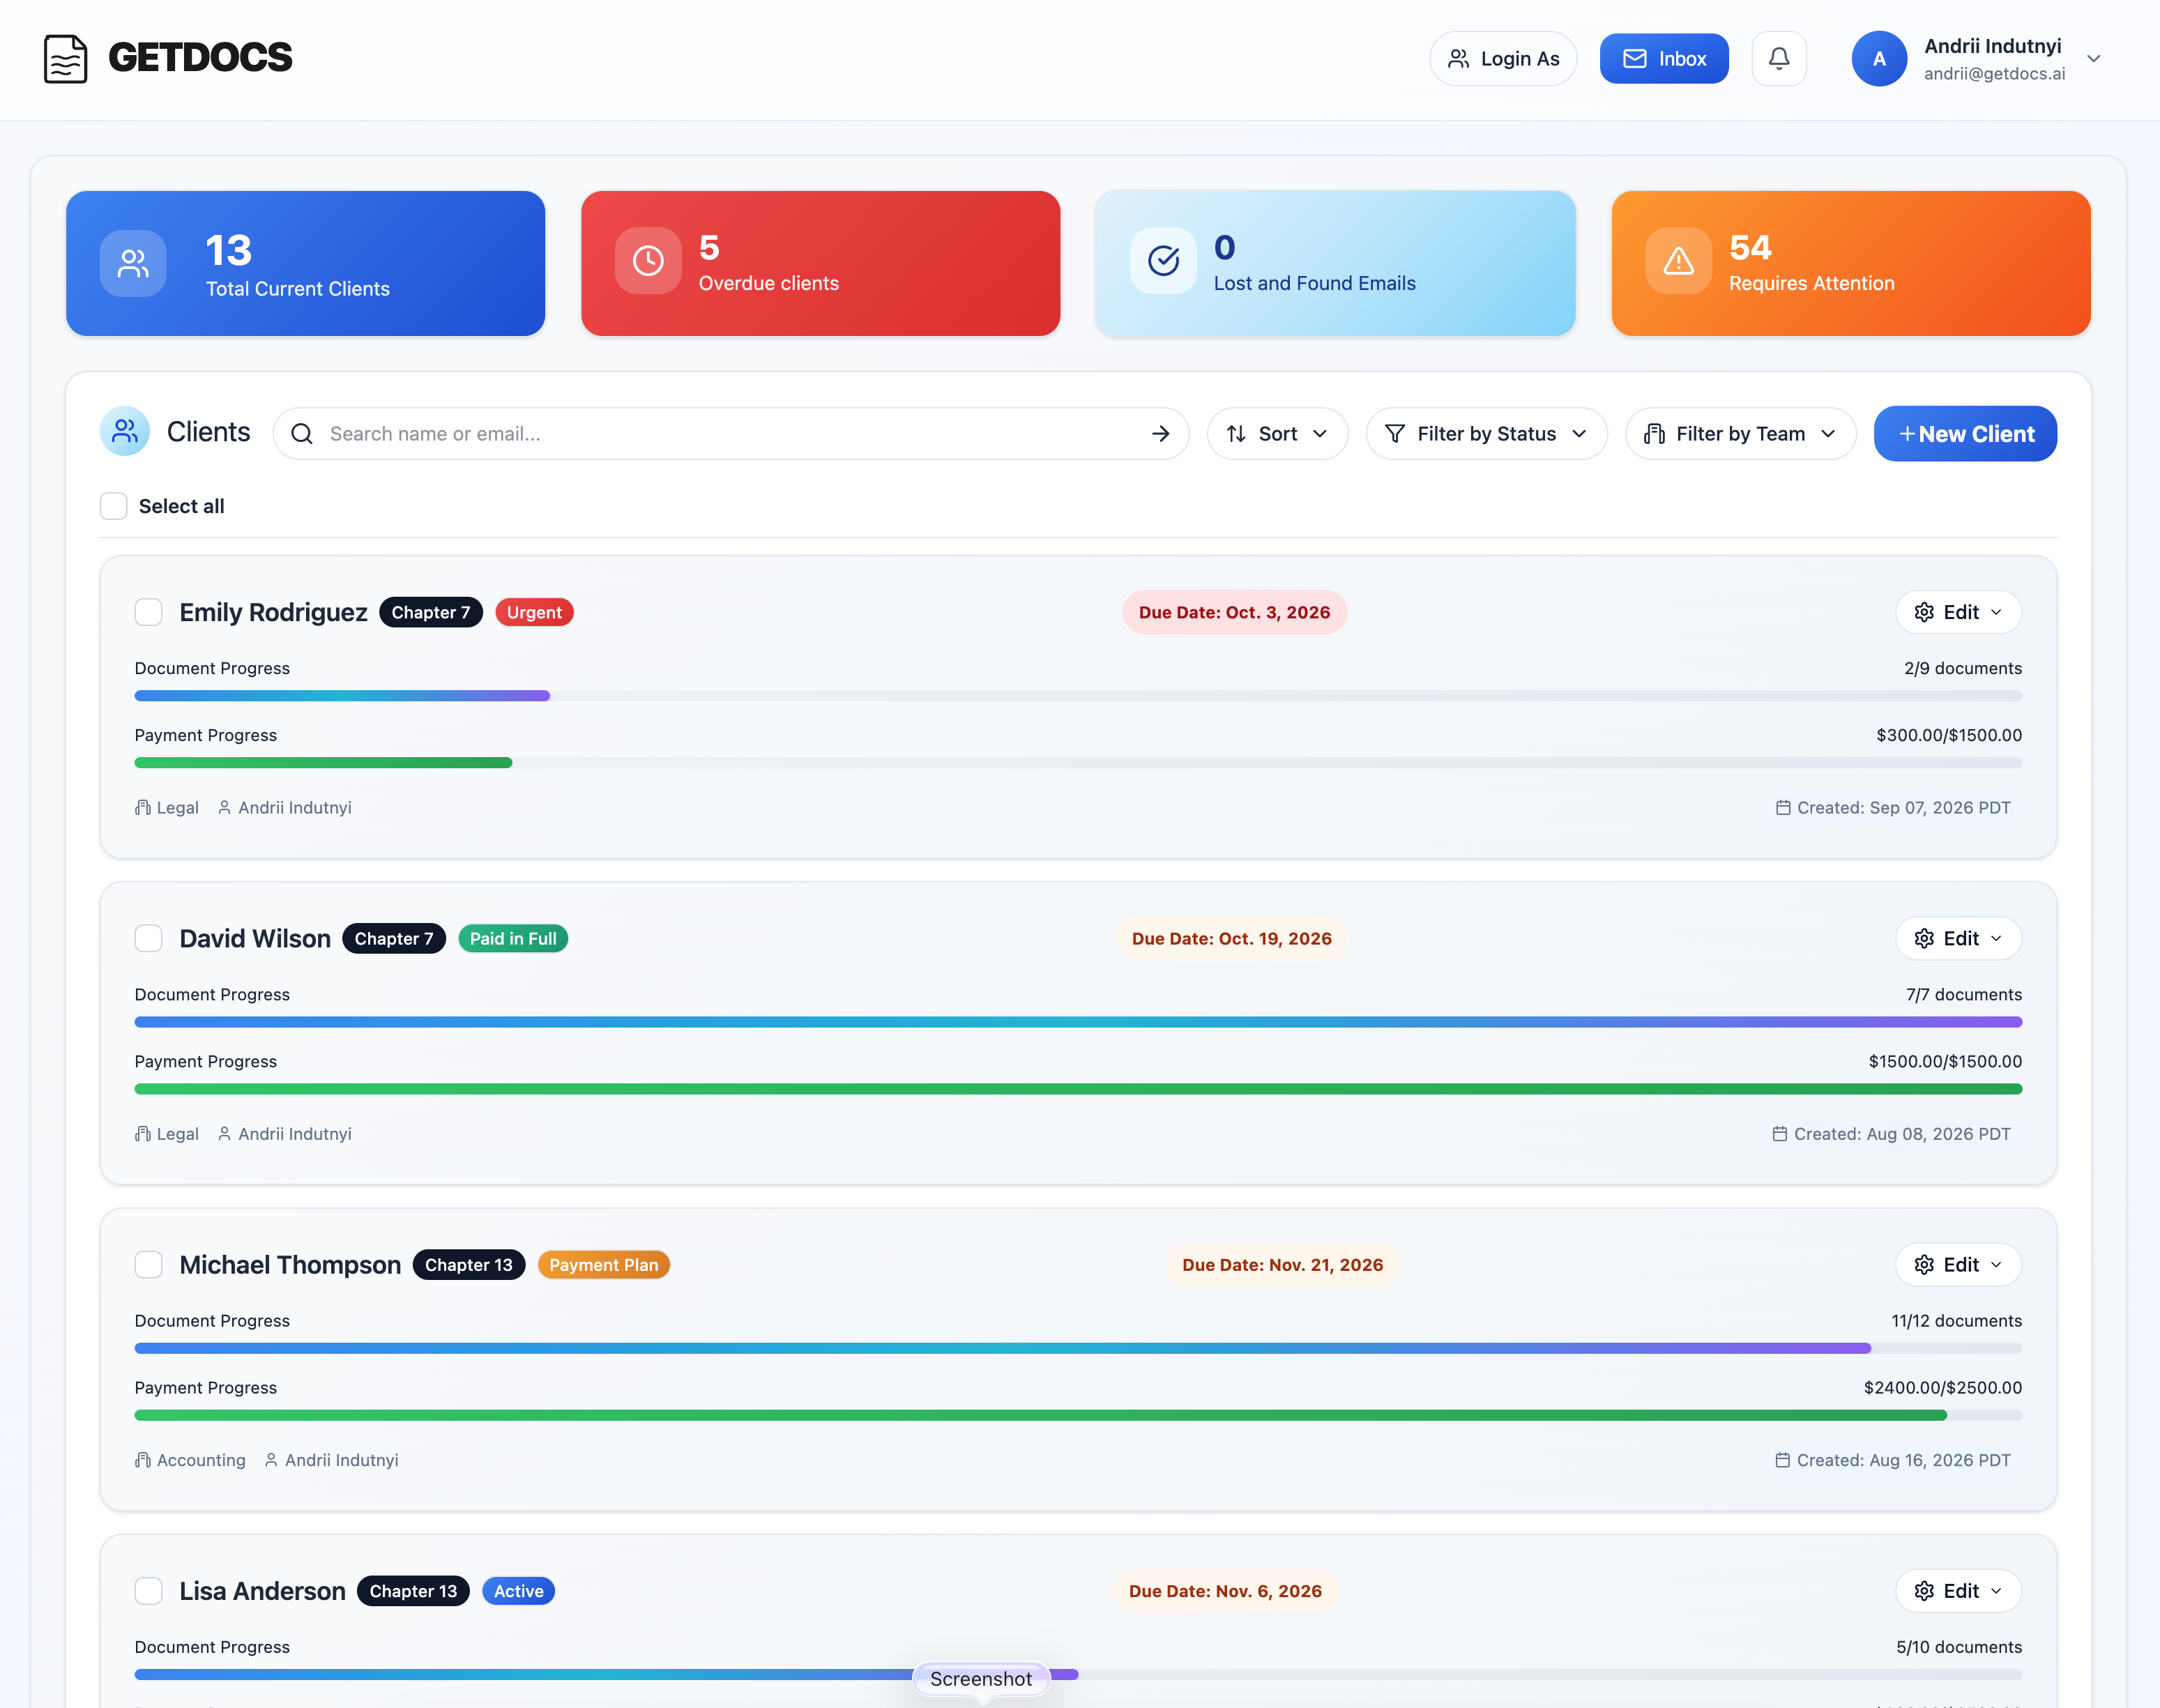Open the Filter by Status dropdown
The height and width of the screenshot is (1708, 2160).
pyautogui.click(x=1486, y=433)
